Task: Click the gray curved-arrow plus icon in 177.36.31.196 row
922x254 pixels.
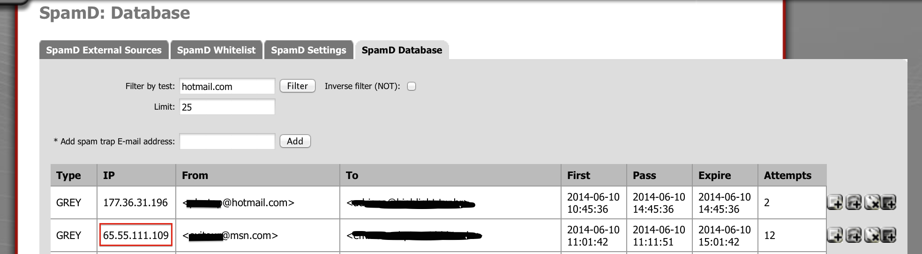Action: pyautogui.click(x=853, y=202)
